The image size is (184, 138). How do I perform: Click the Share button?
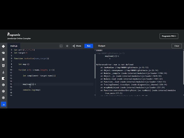77,46
